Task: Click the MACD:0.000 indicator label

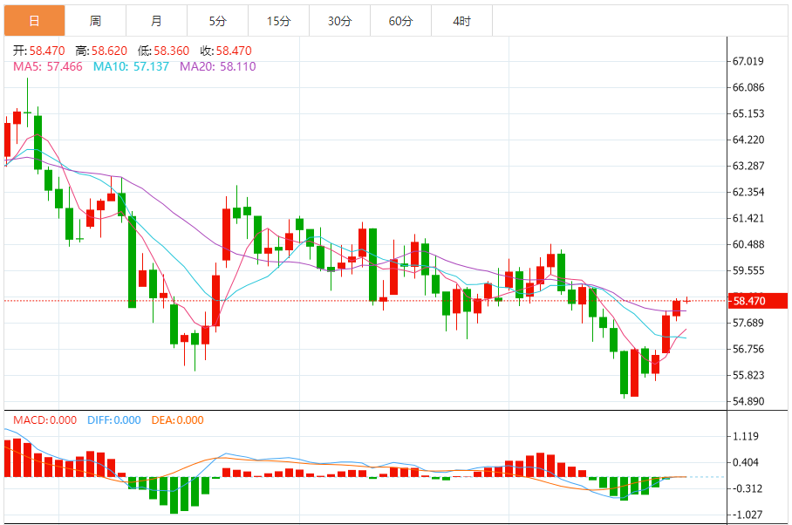Action: [x=45, y=420]
